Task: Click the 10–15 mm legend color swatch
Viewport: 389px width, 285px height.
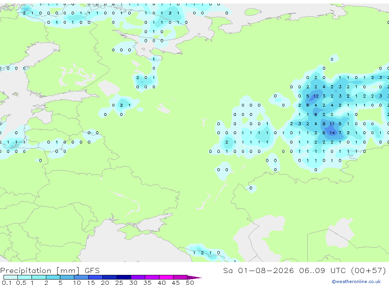Action: pos(81,277)
